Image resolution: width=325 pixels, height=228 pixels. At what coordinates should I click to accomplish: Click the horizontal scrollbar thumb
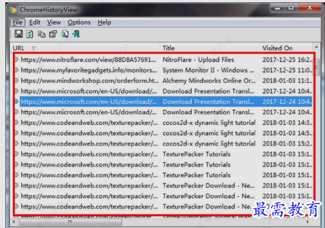pyautogui.click(x=70, y=222)
